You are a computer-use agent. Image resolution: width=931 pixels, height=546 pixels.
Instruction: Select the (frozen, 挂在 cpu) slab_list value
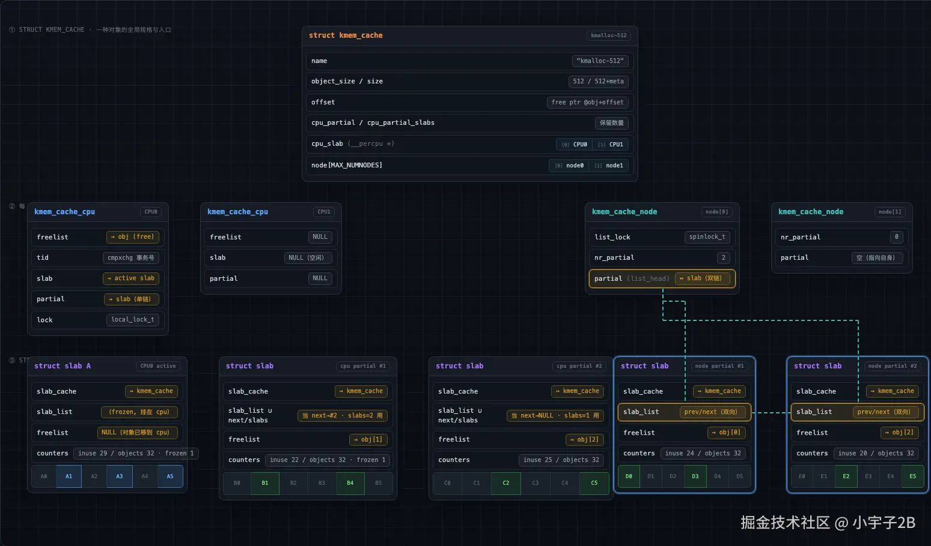pos(139,412)
